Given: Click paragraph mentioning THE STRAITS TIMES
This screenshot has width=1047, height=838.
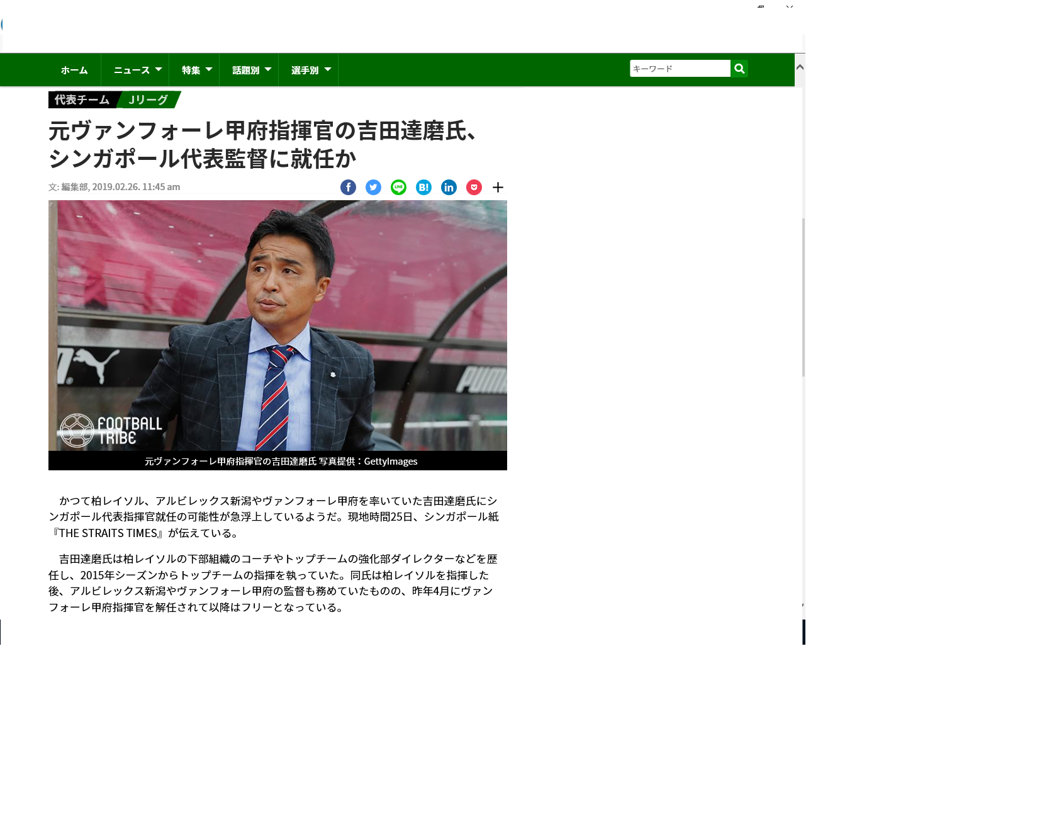Looking at the screenshot, I should pos(274,517).
